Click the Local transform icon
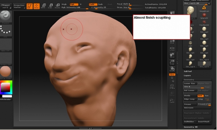This screenshot has width=217, height=130. (x=172, y=42)
